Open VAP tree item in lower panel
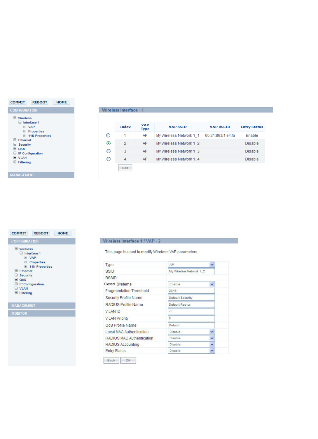Screen dimensions: 318x439 pyautogui.click(x=33, y=258)
